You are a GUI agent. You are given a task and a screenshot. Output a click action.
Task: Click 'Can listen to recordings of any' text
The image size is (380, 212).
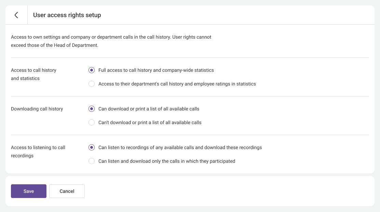[180, 147]
